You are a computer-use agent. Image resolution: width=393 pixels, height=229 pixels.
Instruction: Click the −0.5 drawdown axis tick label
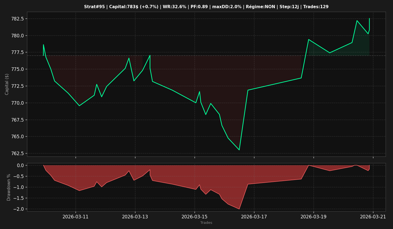(19, 176)
